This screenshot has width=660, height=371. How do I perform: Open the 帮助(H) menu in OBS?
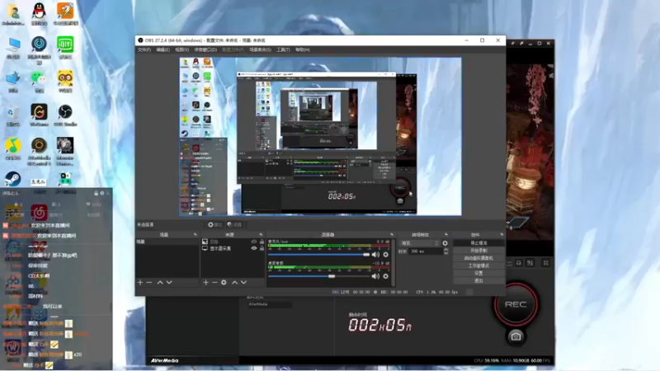point(303,49)
